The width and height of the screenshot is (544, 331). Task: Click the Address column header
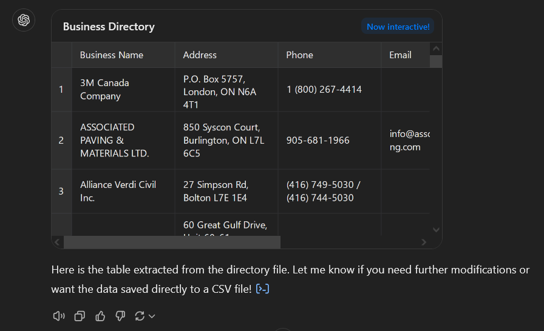pyautogui.click(x=226, y=55)
